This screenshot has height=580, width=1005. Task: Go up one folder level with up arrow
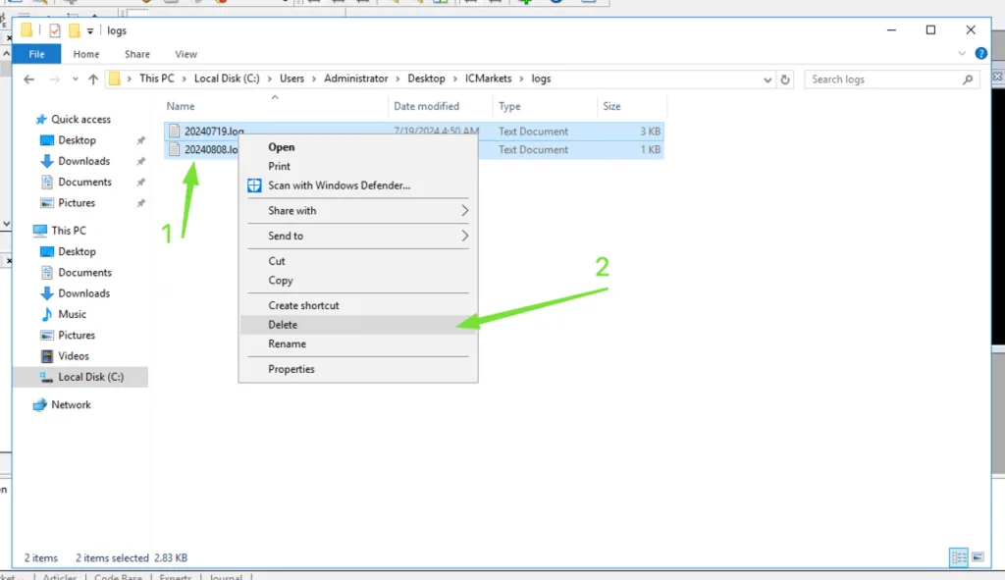click(93, 79)
